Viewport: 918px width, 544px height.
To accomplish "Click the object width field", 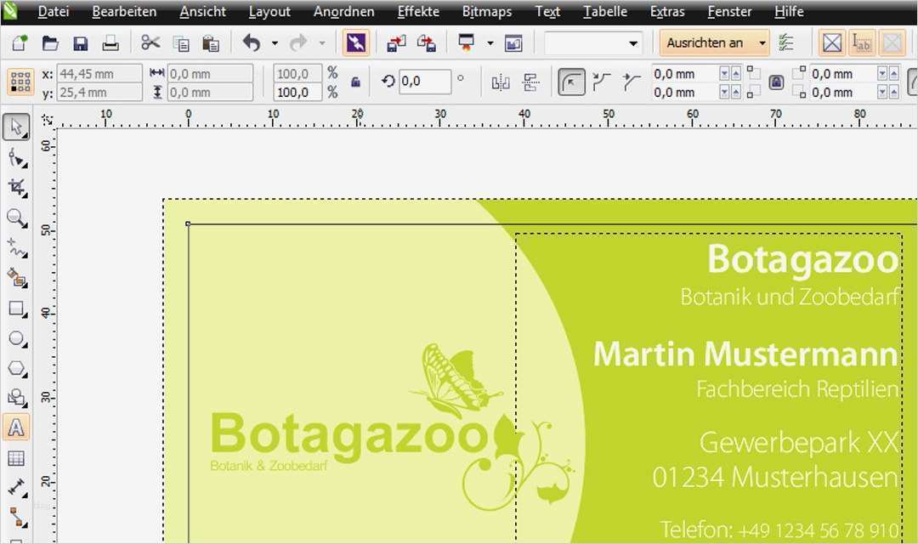I will click(x=210, y=74).
